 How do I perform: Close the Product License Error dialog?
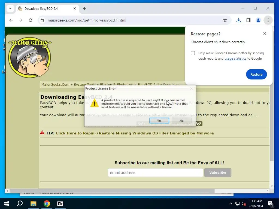[192, 88]
